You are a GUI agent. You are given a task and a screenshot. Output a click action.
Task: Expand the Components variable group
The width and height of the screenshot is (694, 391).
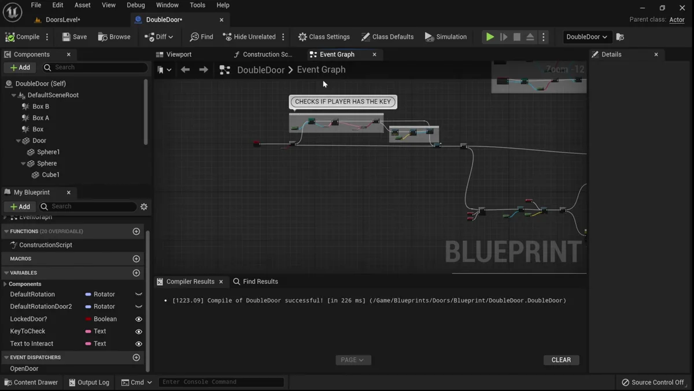pyautogui.click(x=5, y=284)
